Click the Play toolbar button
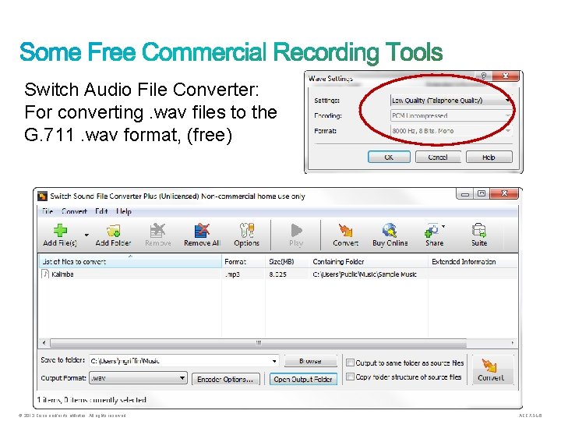Screen dimensions: 561x421 (x=296, y=235)
